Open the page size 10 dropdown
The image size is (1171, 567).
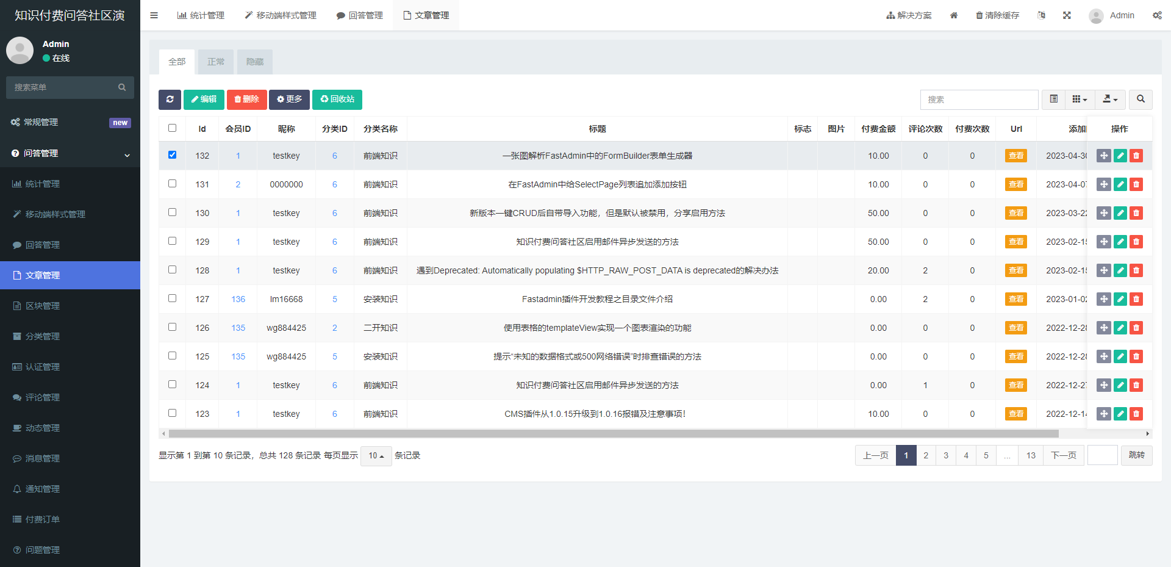376,456
